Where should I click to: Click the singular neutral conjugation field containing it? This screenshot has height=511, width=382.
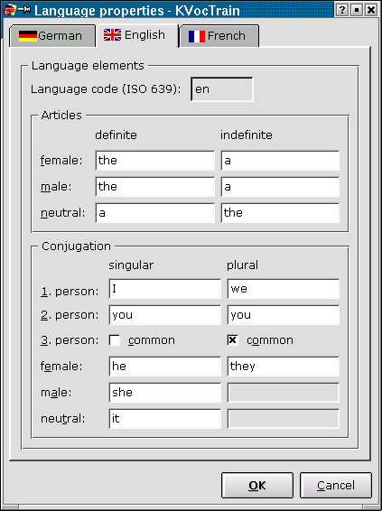[x=165, y=418]
